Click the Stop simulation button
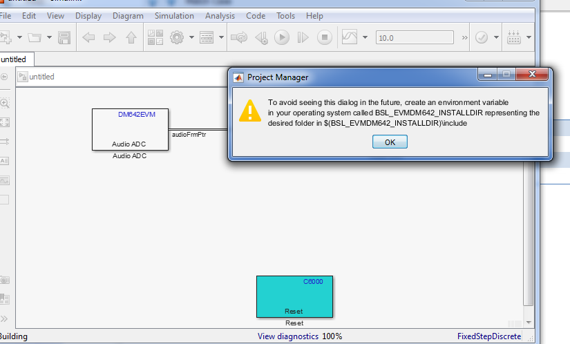 tap(325, 37)
